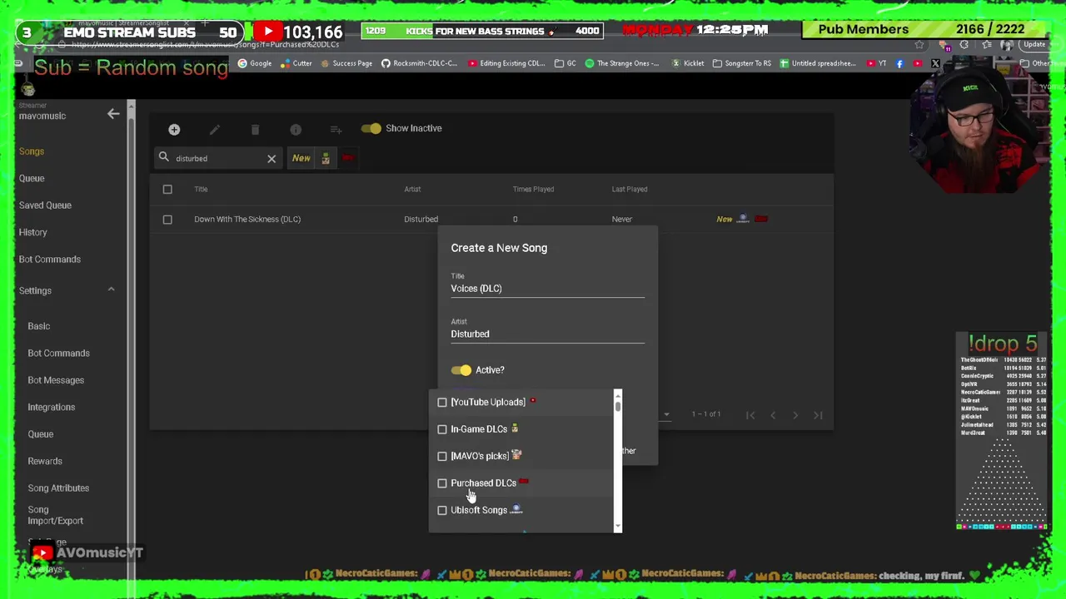Screen dimensions: 1066x599
Task: Open Bot Commands under Settings
Action: (x=58, y=353)
